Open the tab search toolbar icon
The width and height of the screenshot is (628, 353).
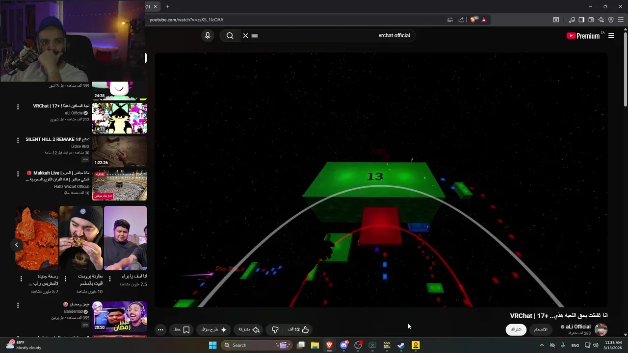click(x=556, y=20)
